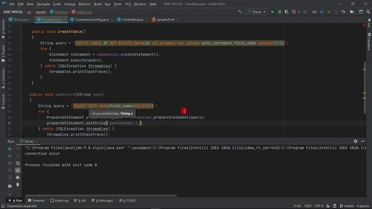Click the Build project hammer icon
Screen dimensions: 372x209
point(240,12)
